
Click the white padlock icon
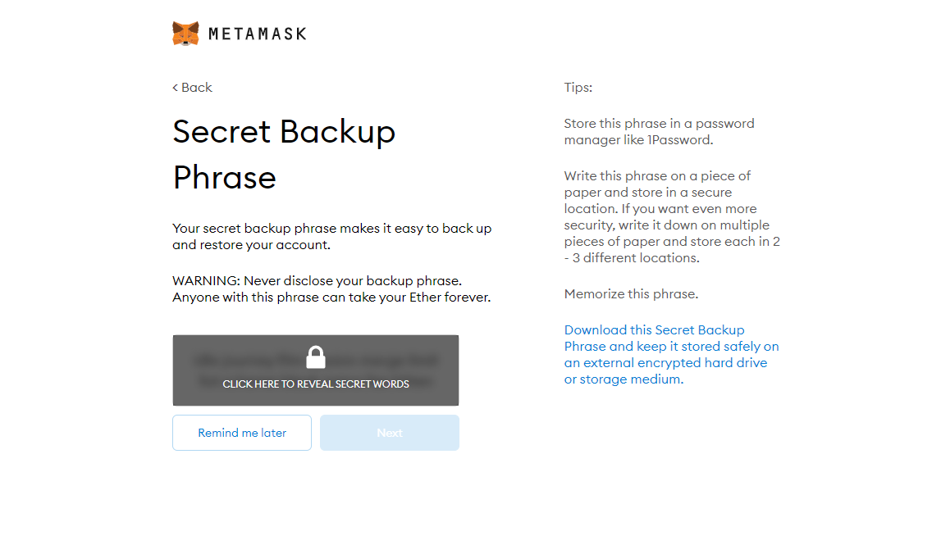316,357
